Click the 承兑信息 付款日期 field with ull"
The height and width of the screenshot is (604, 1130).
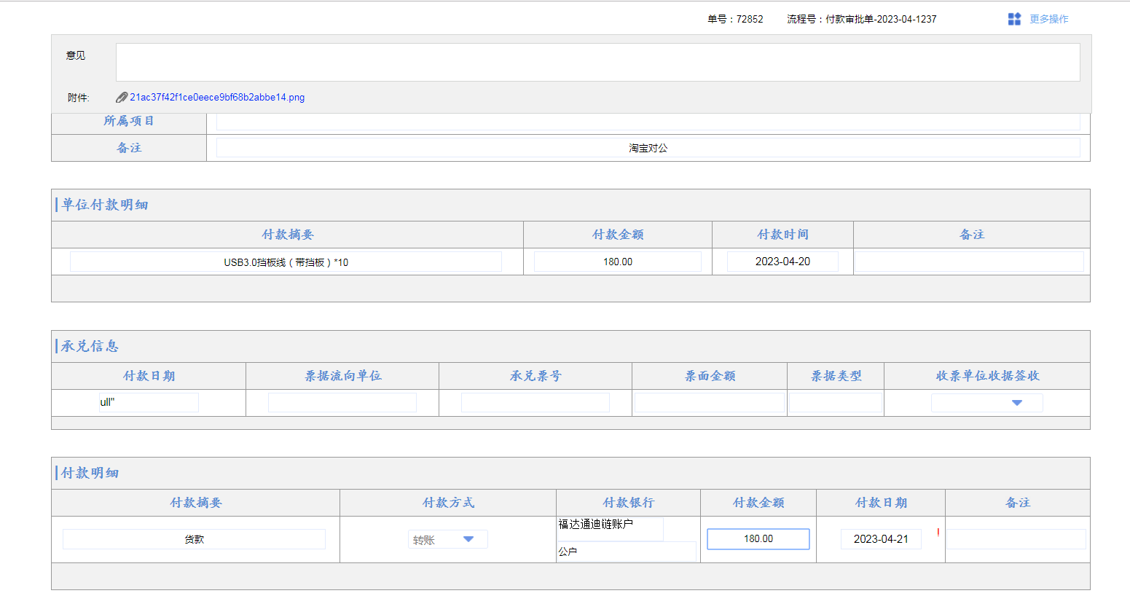(x=149, y=402)
